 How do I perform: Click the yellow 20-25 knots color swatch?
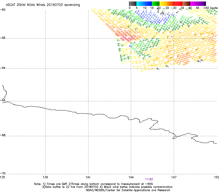click(x=163, y=4)
